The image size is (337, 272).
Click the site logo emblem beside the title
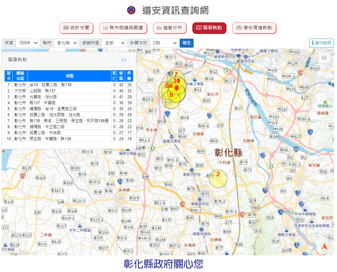[131, 10]
